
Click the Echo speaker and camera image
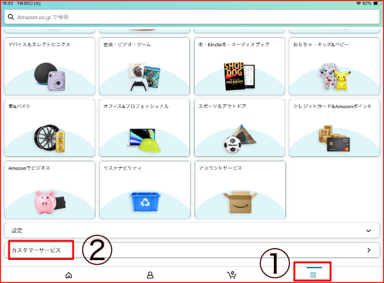coord(50,77)
